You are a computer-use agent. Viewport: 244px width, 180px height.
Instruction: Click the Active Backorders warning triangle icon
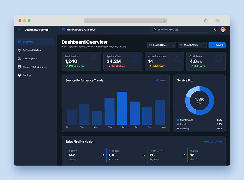pos(177,59)
